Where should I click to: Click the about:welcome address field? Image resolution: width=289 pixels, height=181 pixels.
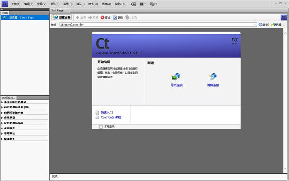point(156,25)
